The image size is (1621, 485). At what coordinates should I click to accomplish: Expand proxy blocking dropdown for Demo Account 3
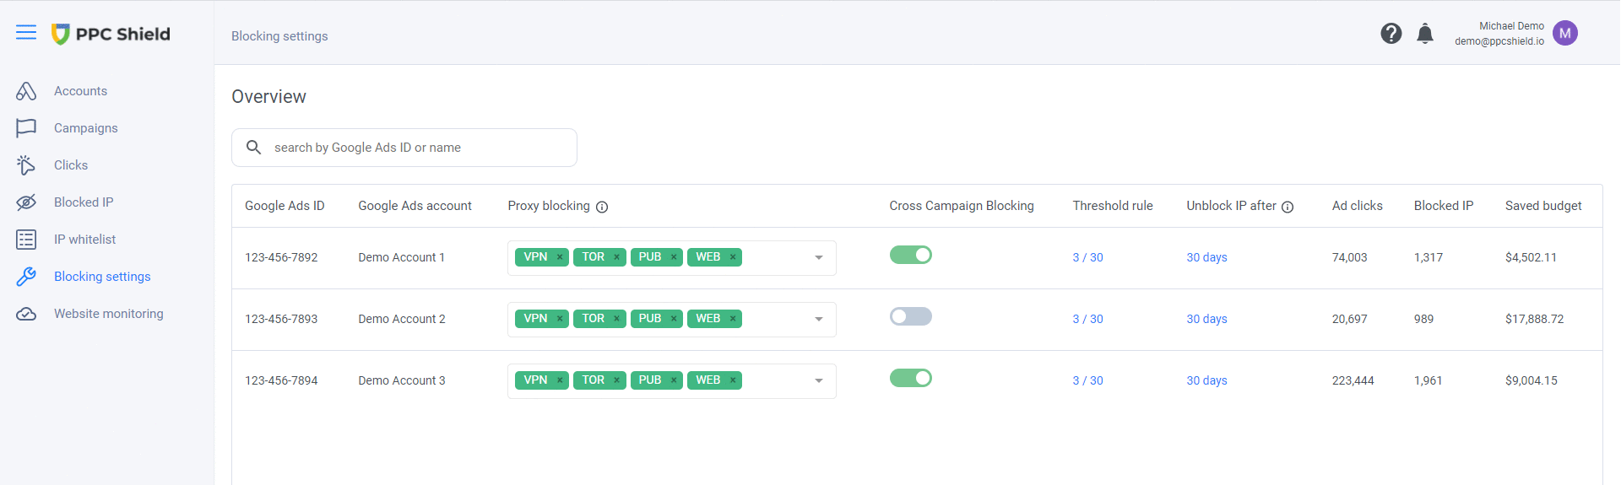coord(818,381)
